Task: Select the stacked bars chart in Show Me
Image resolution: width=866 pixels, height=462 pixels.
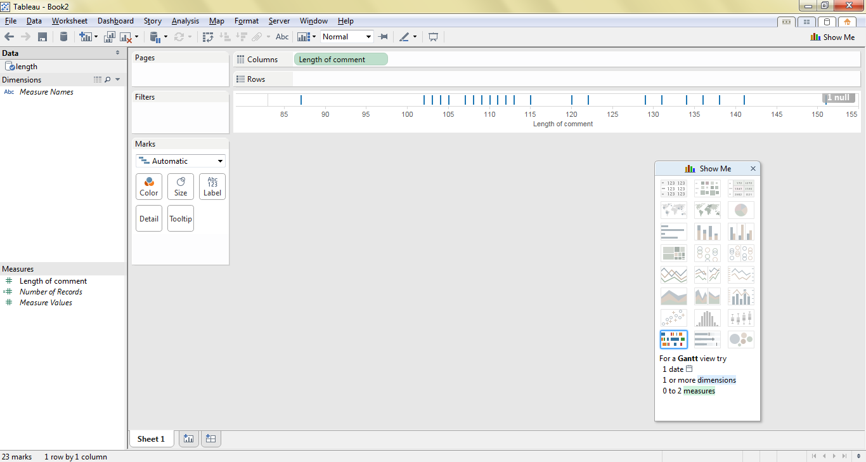Action: pos(708,232)
